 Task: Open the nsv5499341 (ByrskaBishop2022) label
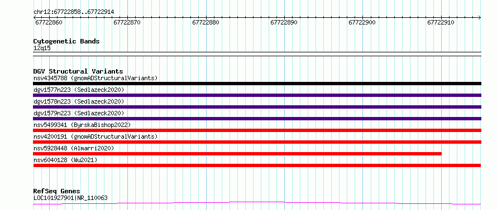[82, 125]
